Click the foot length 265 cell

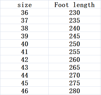click(75, 67)
